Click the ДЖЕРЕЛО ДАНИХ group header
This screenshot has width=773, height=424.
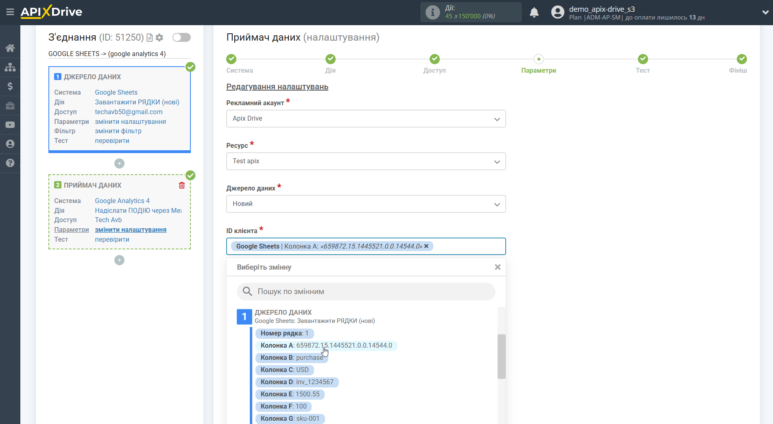pyautogui.click(x=283, y=312)
